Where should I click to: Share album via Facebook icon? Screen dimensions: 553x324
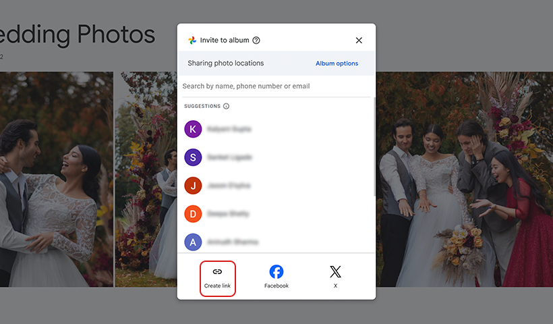[276, 272]
